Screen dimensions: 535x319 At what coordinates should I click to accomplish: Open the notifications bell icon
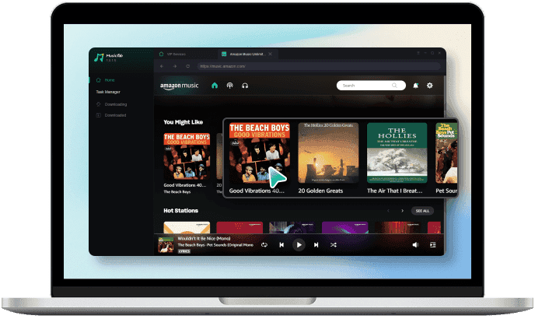pos(415,86)
